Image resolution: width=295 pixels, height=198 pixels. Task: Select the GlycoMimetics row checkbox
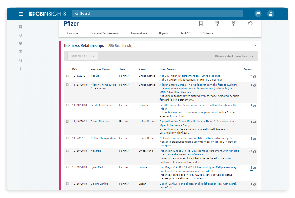pos(67,122)
